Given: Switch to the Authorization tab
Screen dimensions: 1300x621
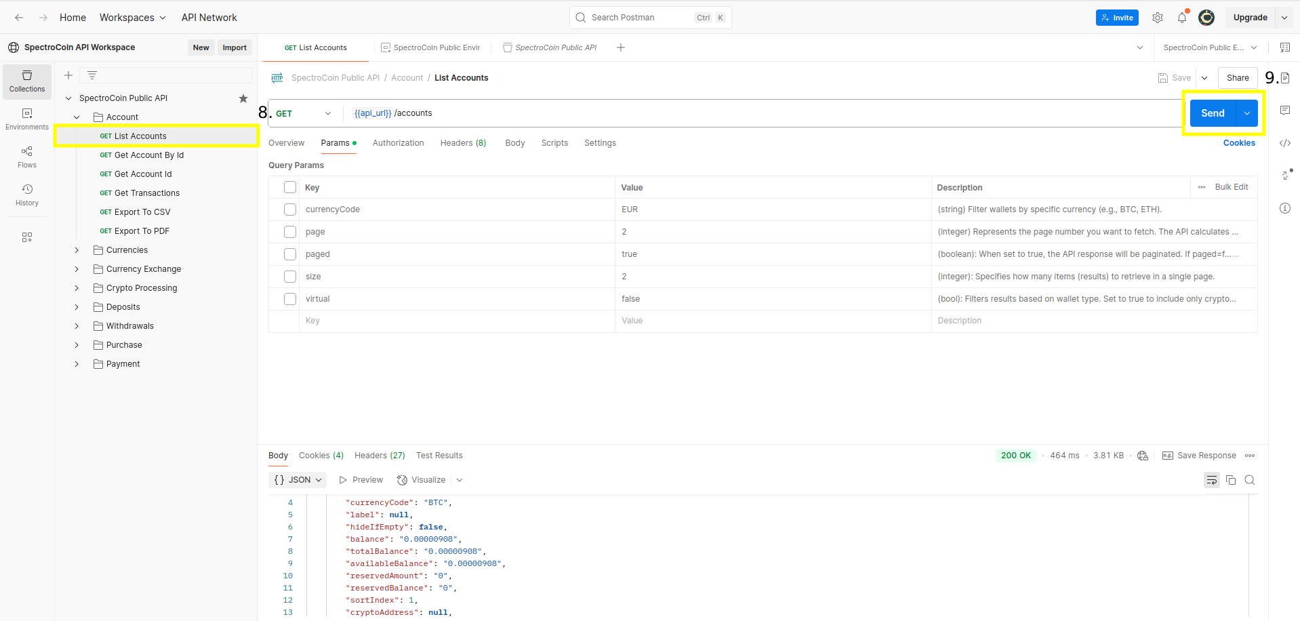Looking at the screenshot, I should tap(398, 143).
